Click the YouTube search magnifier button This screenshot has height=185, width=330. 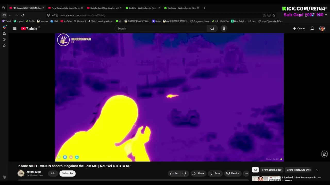[212, 29]
